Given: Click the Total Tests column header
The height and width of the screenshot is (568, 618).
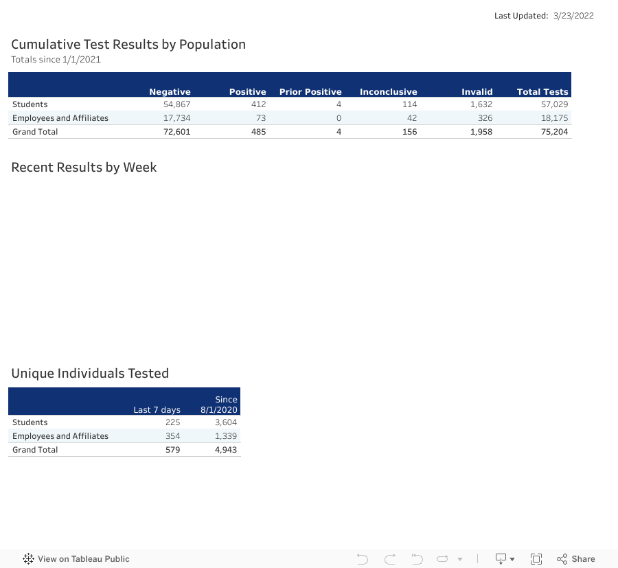Looking at the screenshot, I should coord(542,92).
